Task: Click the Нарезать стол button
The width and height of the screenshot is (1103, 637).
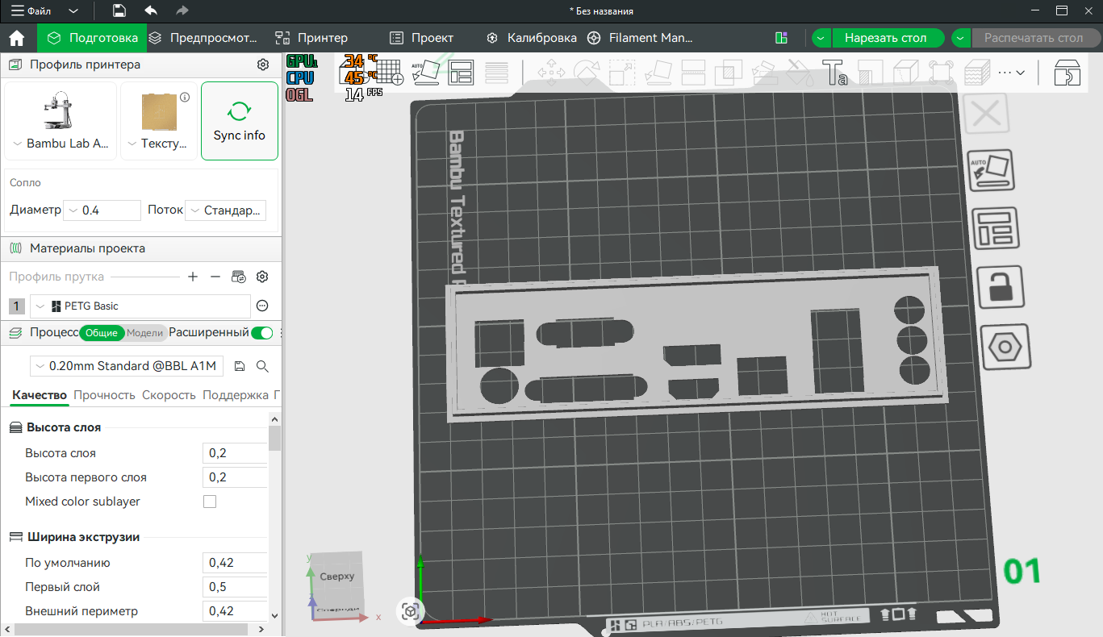Action: (x=885, y=38)
